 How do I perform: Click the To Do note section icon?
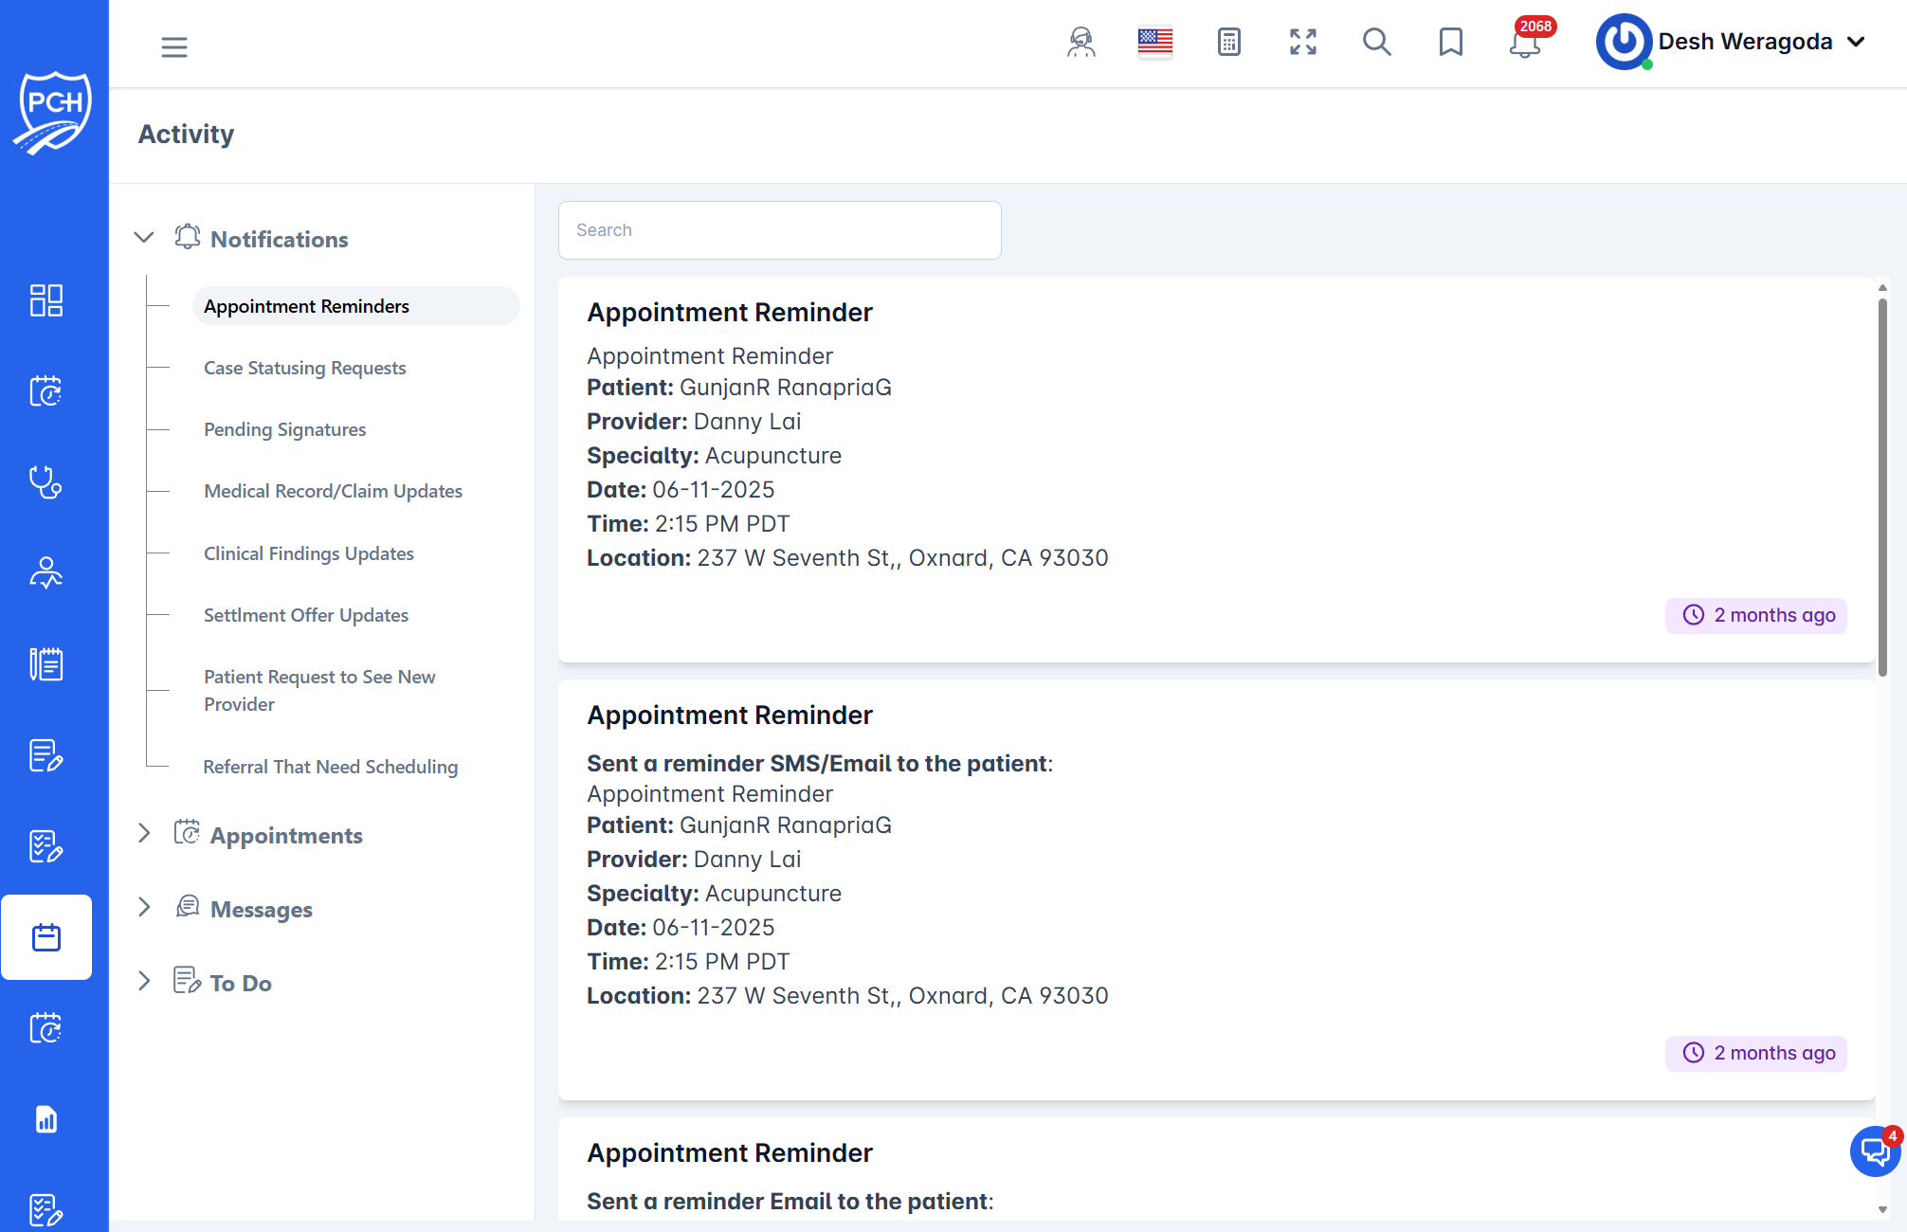point(187,981)
